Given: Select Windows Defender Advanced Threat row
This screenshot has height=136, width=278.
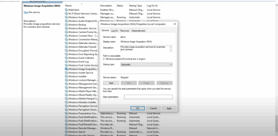Looking at the screenshot, I should click(x=81, y=43).
